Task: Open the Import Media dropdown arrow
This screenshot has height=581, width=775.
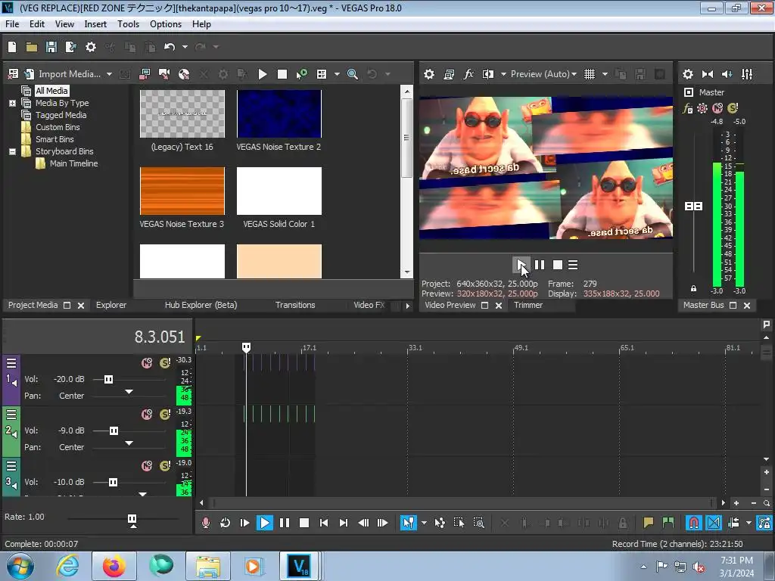Action: [109, 74]
